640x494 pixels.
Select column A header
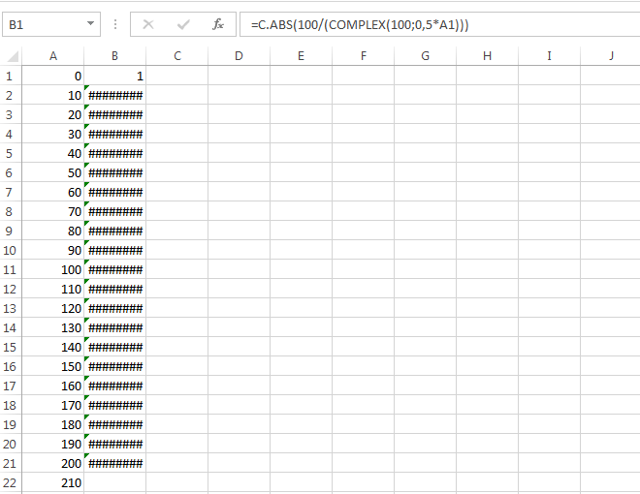tap(53, 56)
